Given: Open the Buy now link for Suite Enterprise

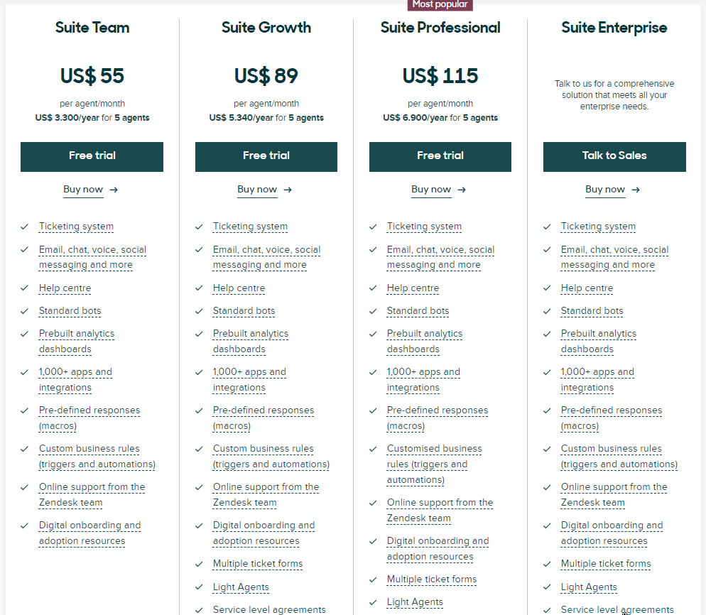Looking at the screenshot, I should click(605, 190).
